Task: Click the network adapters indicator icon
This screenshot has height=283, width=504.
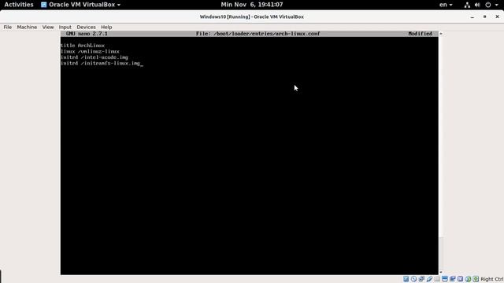Action: (421, 279)
